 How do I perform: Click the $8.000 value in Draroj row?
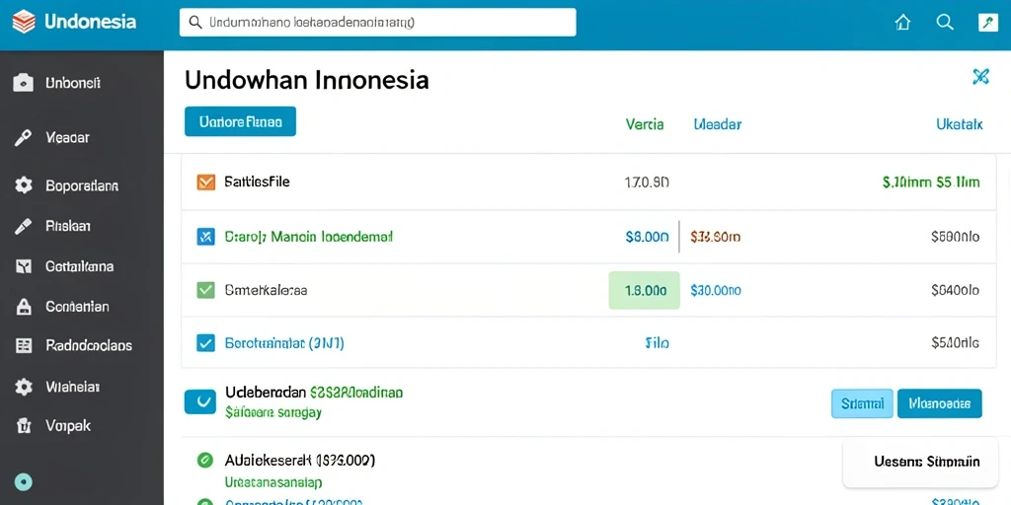tap(647, 237)
